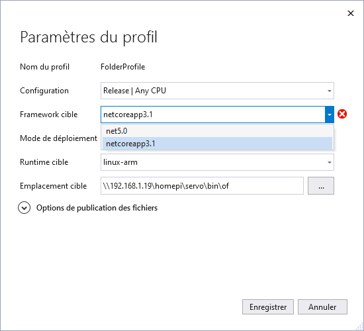Open the Runtime cible dropdown arrow
Viewport: 364px width, 331px height.
tap(329, 162)
